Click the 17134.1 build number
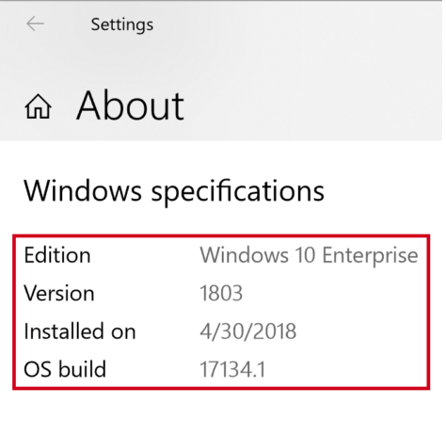This screenshot has width=446, height=436. point(232,369)
